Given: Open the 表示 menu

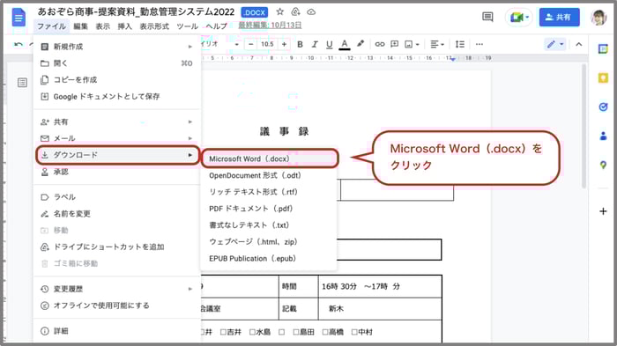Looking at the screenshot, I should (103, 26).
